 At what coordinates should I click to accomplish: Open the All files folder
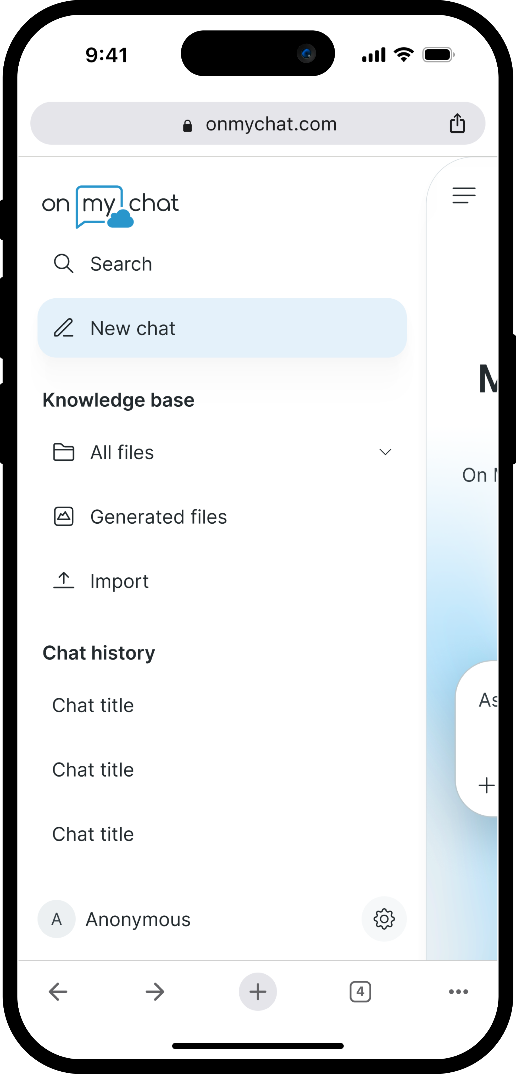point(122,452)
